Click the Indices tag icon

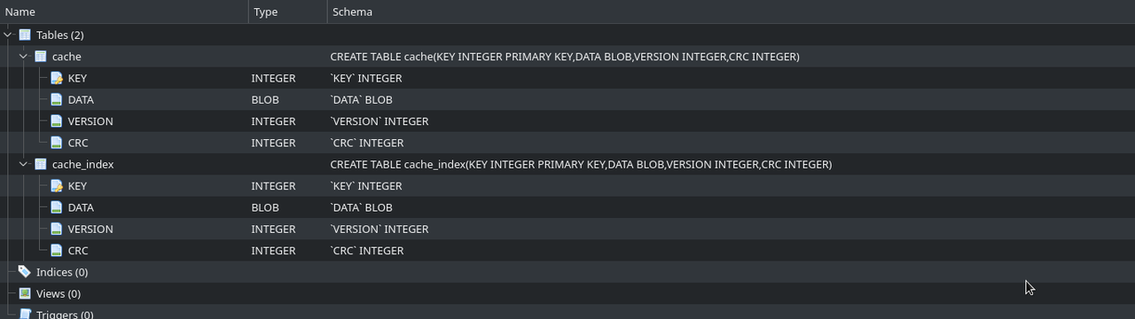(25, 272)
